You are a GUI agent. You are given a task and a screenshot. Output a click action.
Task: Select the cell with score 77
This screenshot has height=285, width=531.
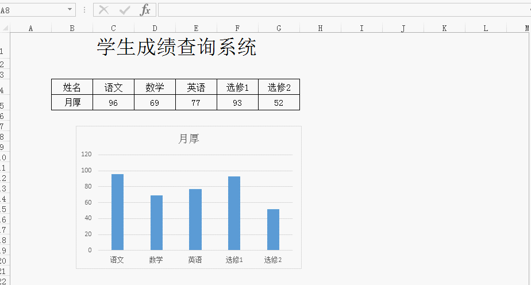coord(196,102)
